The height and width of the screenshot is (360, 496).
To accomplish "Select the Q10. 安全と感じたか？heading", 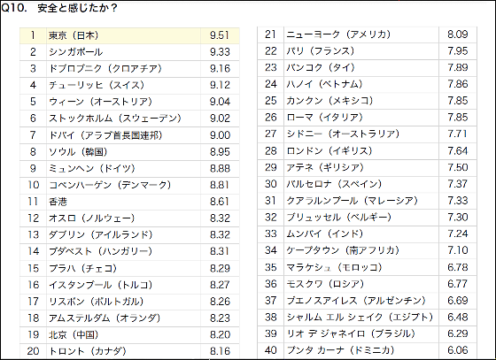I will (59, 8).
